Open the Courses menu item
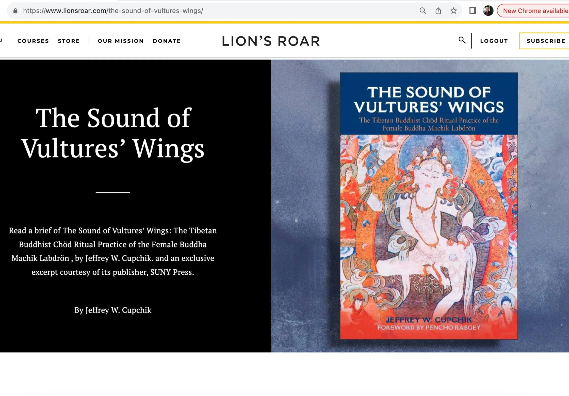This screenshot has width=569, height=396. tap(33, 41)
